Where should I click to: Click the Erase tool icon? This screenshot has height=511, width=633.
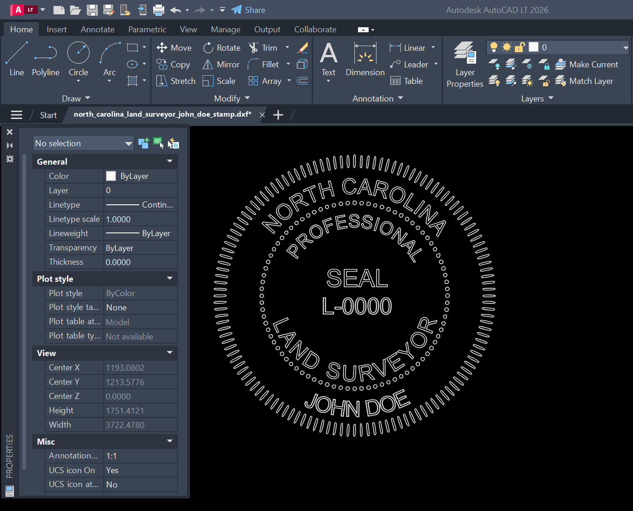[x=303, y=48]
